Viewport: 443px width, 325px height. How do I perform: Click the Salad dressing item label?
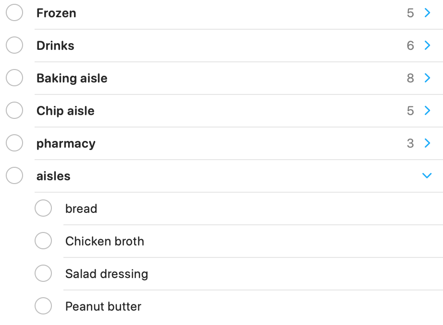click(x=107, y=274)
